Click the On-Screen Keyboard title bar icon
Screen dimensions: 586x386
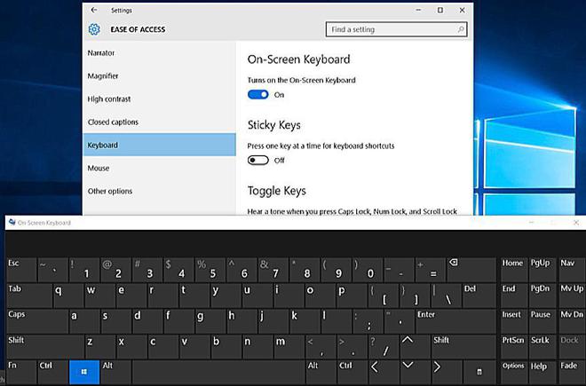tap(12, 223)
